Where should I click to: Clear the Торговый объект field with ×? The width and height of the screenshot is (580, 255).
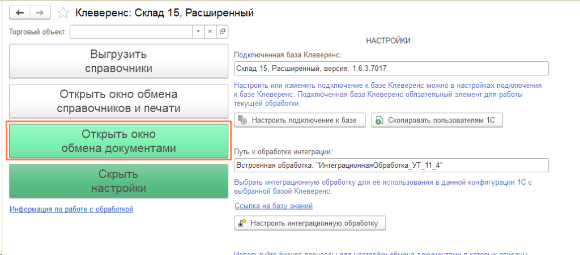[210, 32]
